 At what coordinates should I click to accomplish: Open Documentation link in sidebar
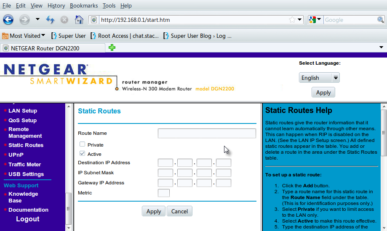[28, 210]
